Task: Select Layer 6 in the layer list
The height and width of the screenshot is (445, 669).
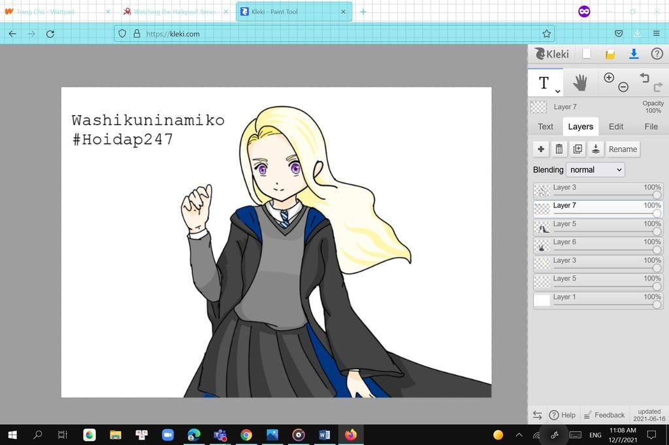Action: click(x=598, y=245)
